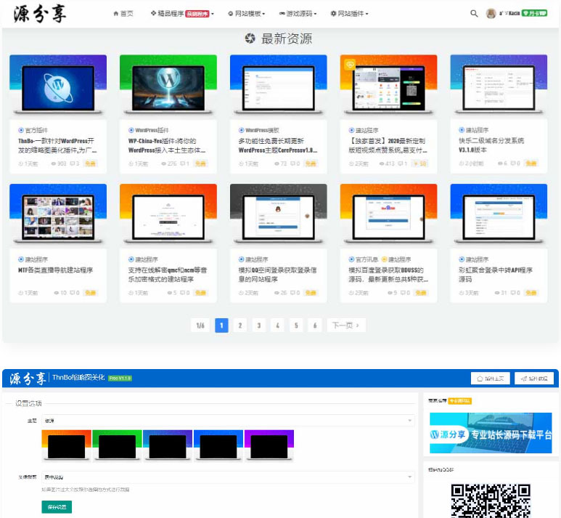Open the 网站插件 menu item
This screenshot has height=518, width=561.
coord(349,13)
